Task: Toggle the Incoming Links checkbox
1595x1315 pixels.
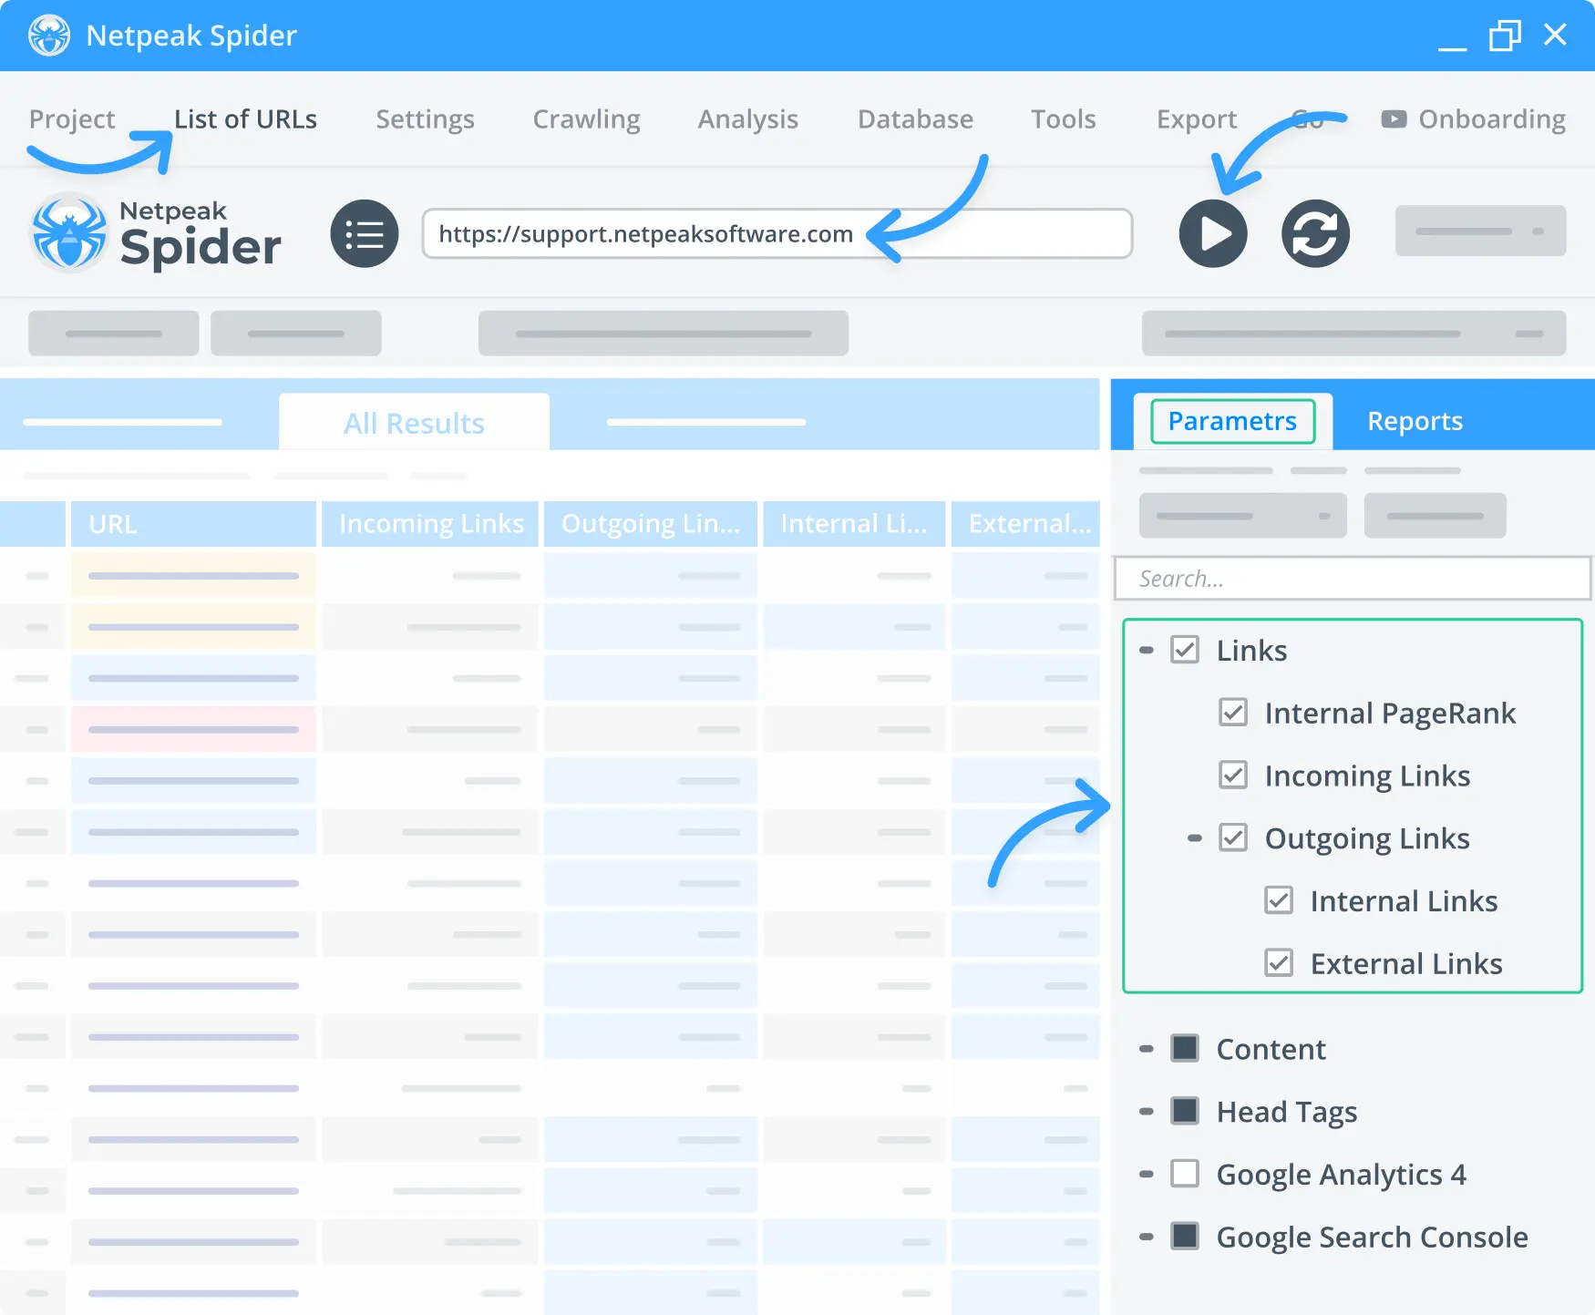Action: coord(1233,775)
